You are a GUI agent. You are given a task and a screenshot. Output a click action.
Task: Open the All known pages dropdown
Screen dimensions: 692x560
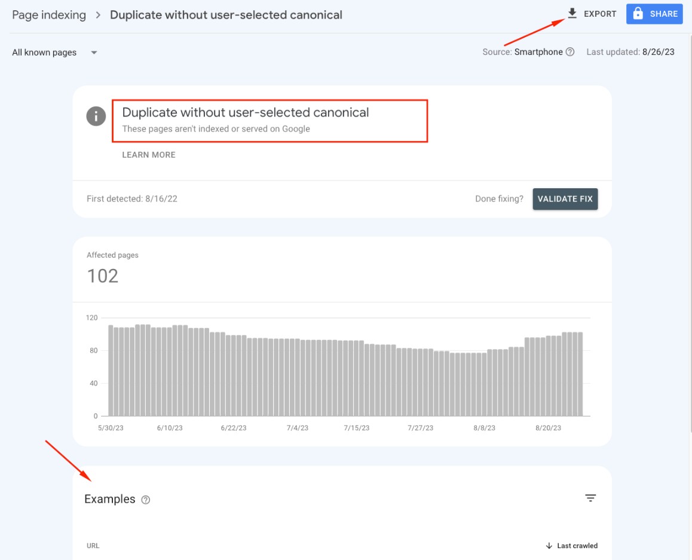coord(54,52)
